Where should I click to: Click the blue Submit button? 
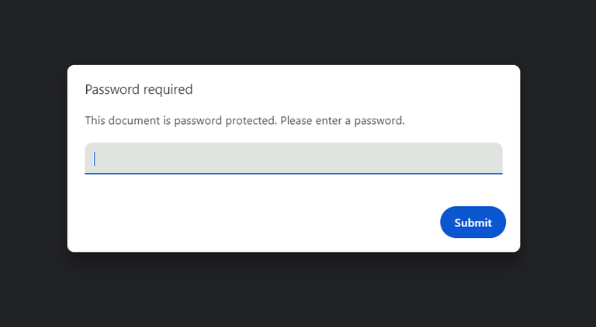click(x=473, y=222)
